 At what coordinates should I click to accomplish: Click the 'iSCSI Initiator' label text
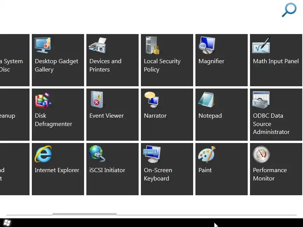pos(107,170)
